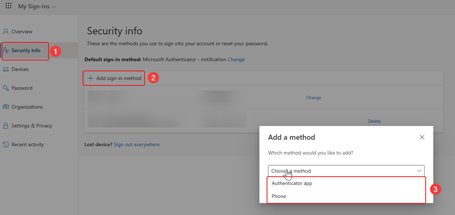Image resolution: width=455 pixels, height=215 pixels.
Task: Click the Overview person icon
Action: tap(6, 31)
